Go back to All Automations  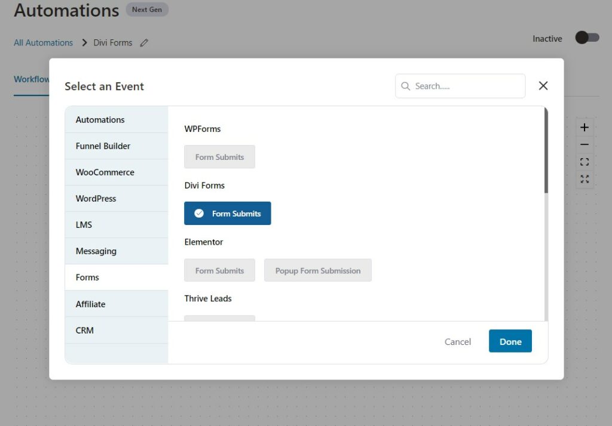43,43
